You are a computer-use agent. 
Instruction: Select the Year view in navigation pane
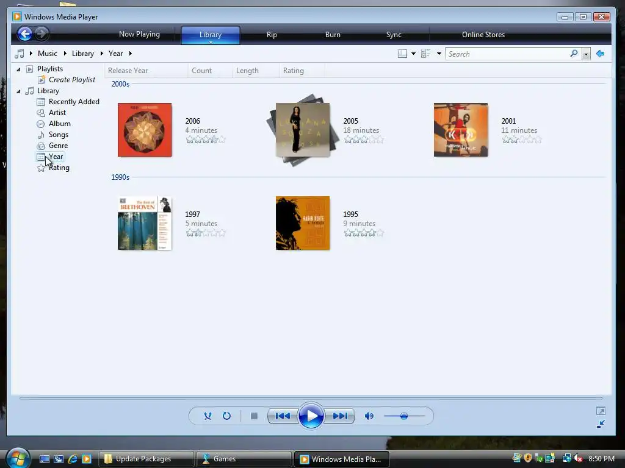point(56,157)
